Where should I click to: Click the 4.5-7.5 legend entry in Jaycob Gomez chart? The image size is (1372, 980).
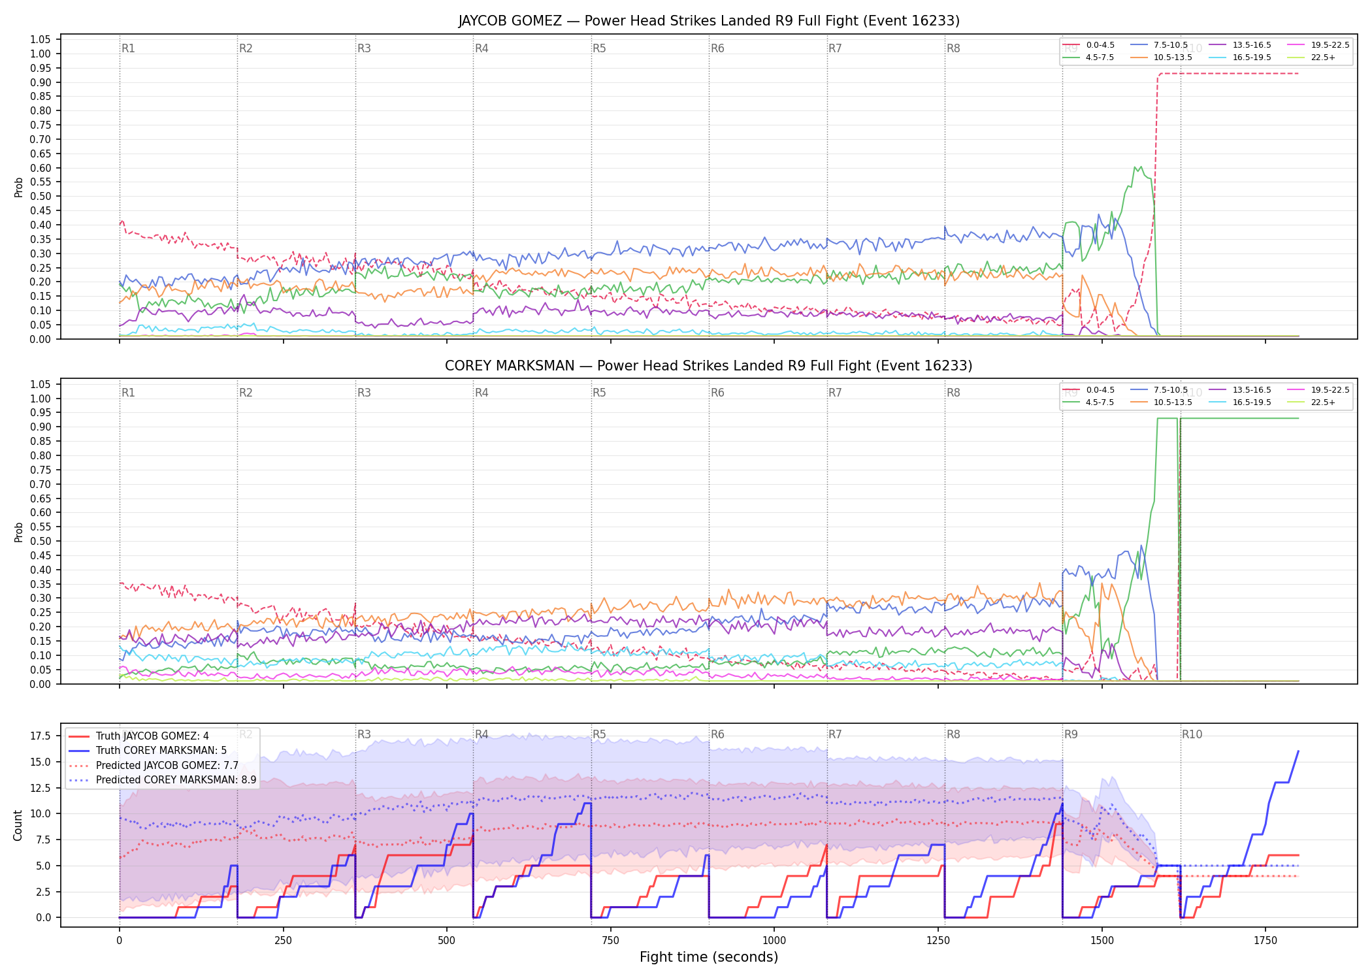click(1088, 57)
